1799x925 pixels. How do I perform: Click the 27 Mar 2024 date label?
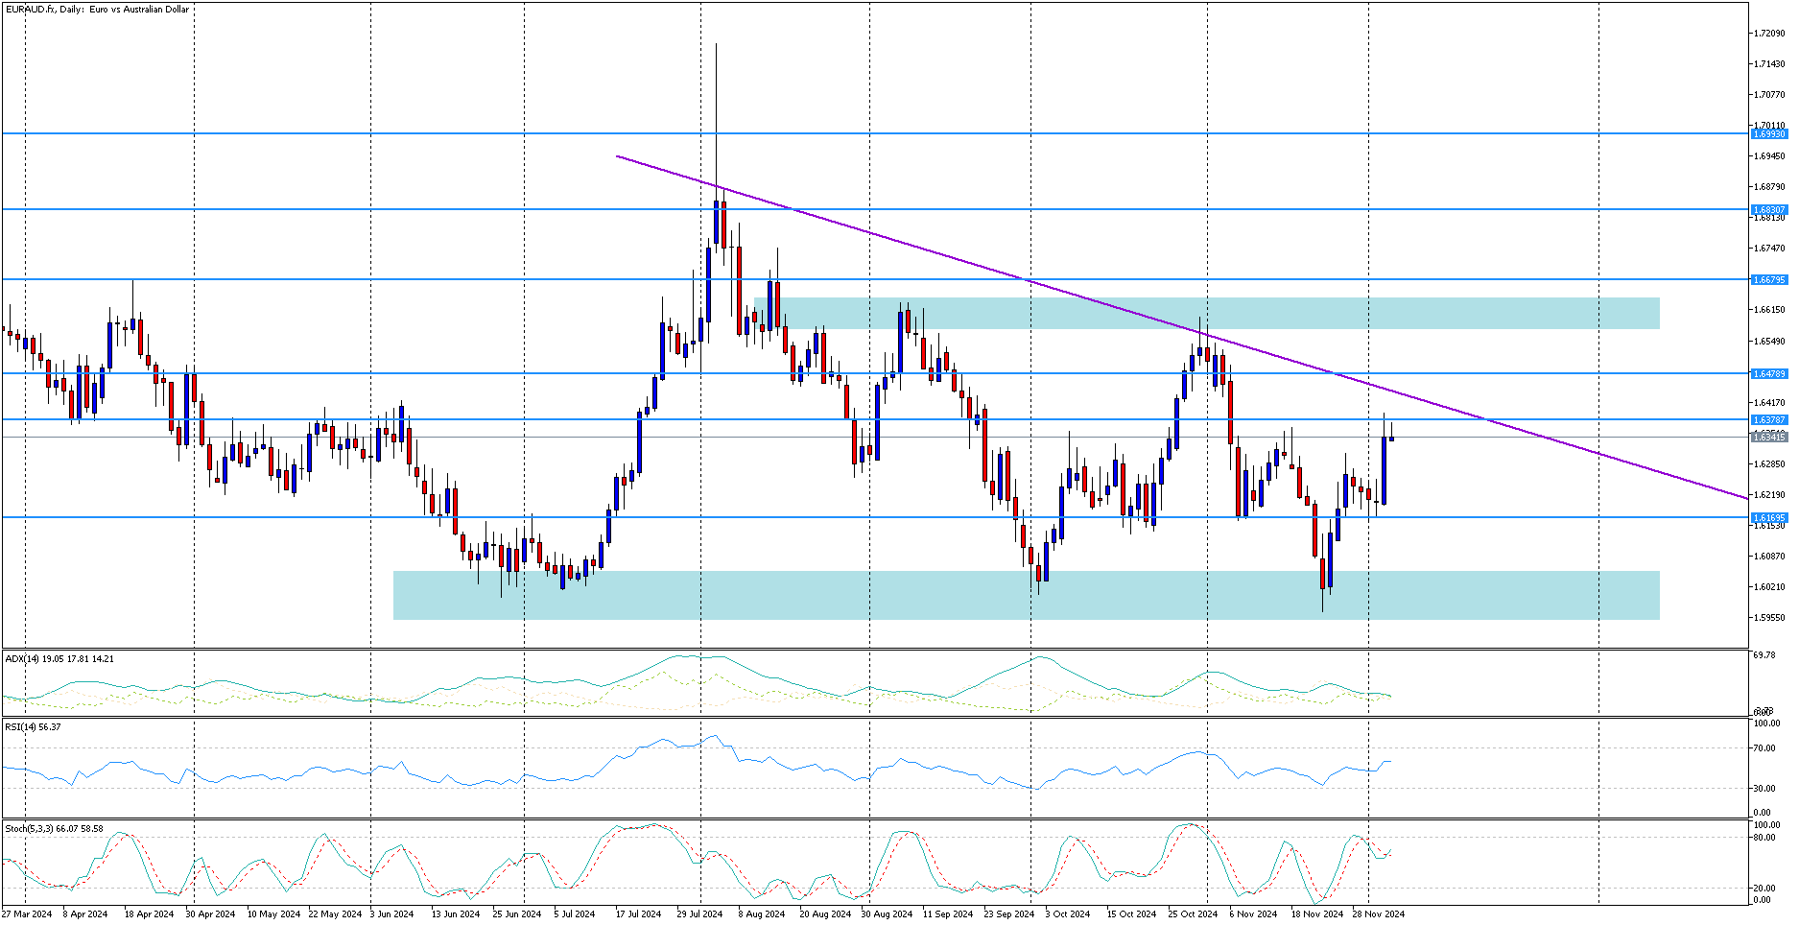[27, 914]
